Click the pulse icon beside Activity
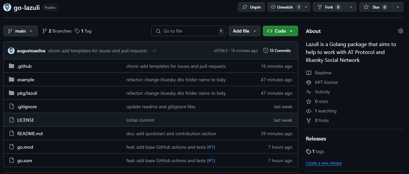 [x=308, y=92]
